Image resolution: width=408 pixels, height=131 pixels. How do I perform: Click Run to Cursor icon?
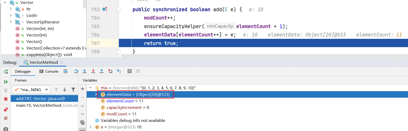coord(119,71)
